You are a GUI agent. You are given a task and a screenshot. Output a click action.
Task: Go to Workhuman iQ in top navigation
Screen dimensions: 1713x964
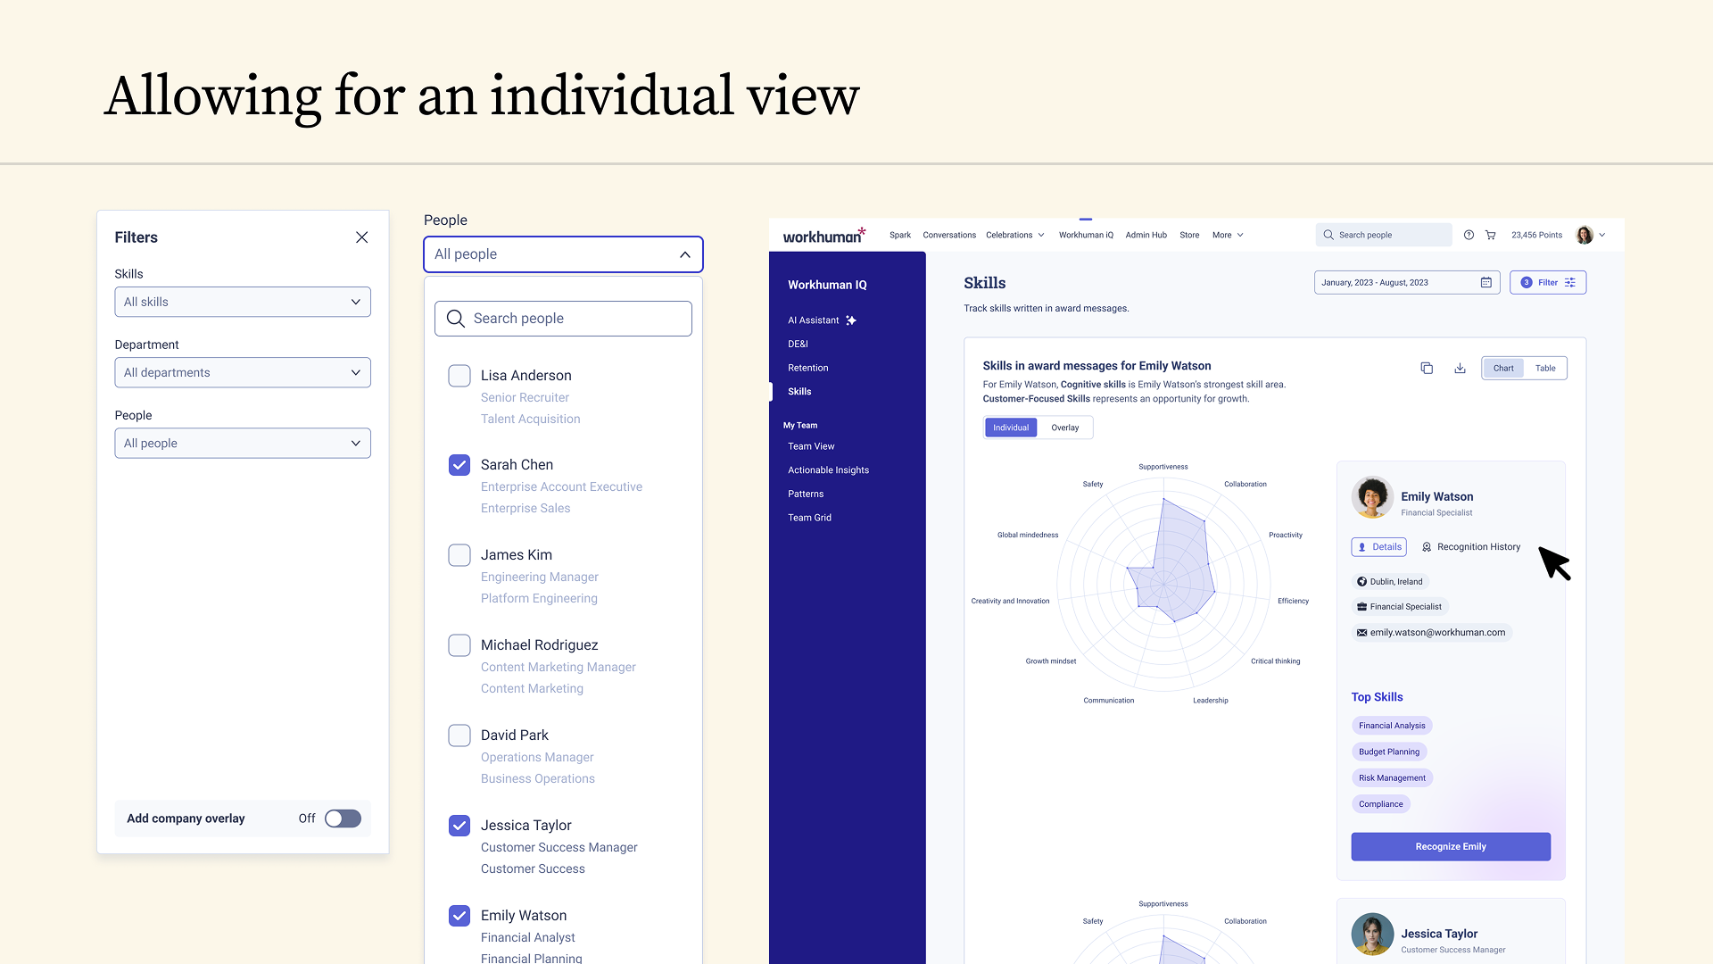(1086, 236)
